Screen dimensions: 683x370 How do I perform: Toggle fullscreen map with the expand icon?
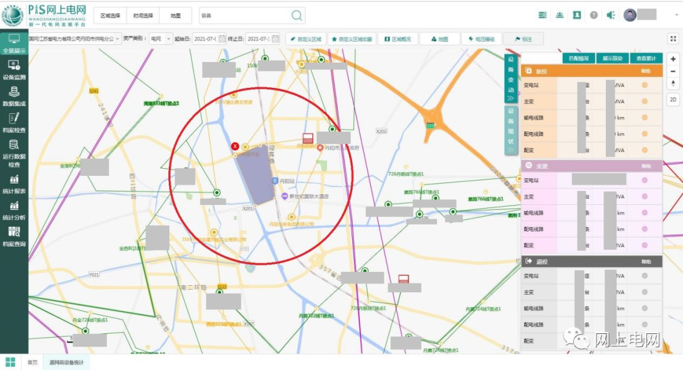673,39
